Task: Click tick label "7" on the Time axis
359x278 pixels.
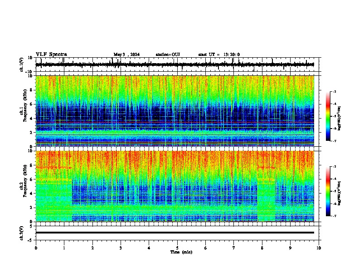Action: [x=234, y=248]
